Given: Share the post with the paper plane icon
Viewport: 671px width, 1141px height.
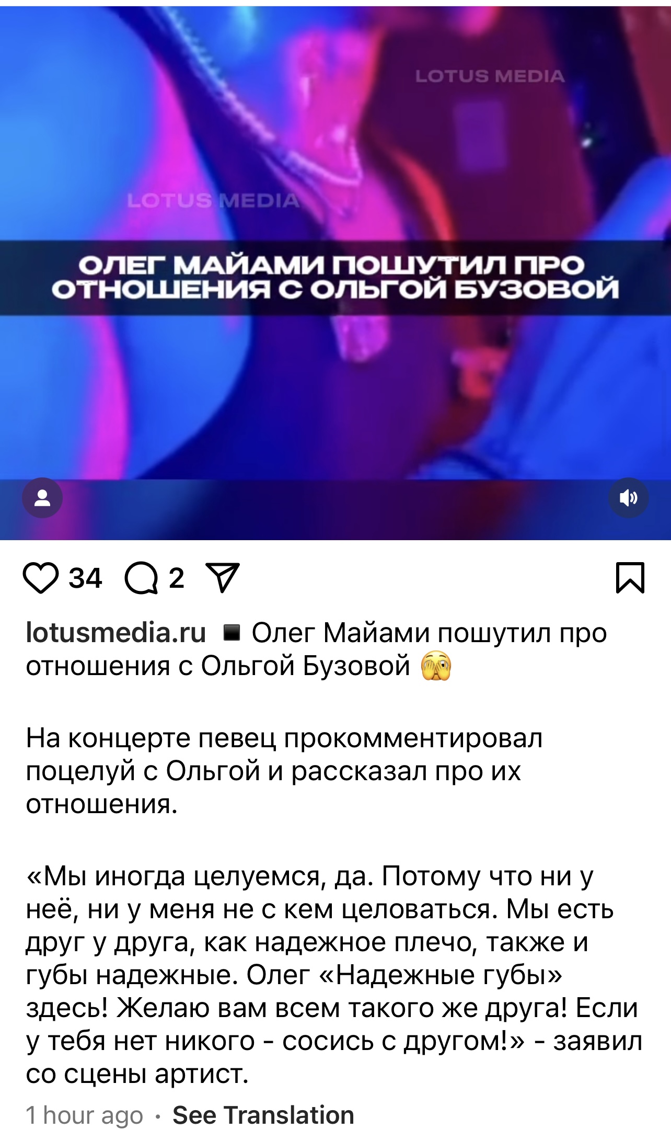Looking at the screenshot, I should click(223, 577).
